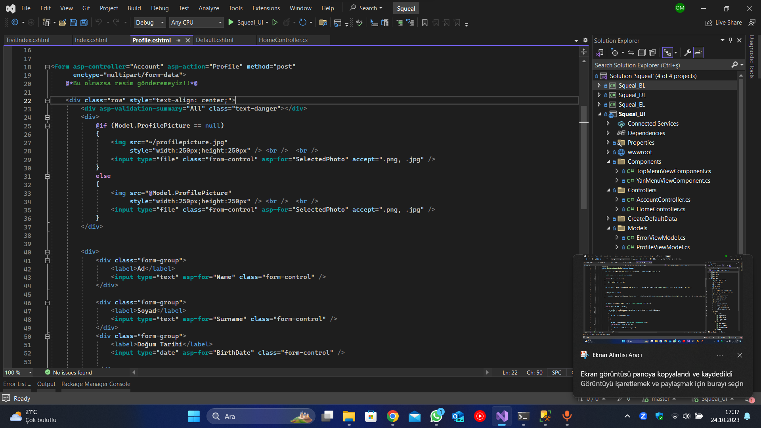Toggle Preview Selected Items in Solution Explorer
761x428 pixels.
(x=698, y=52)
